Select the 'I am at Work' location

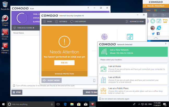click(x=133, y=80)
